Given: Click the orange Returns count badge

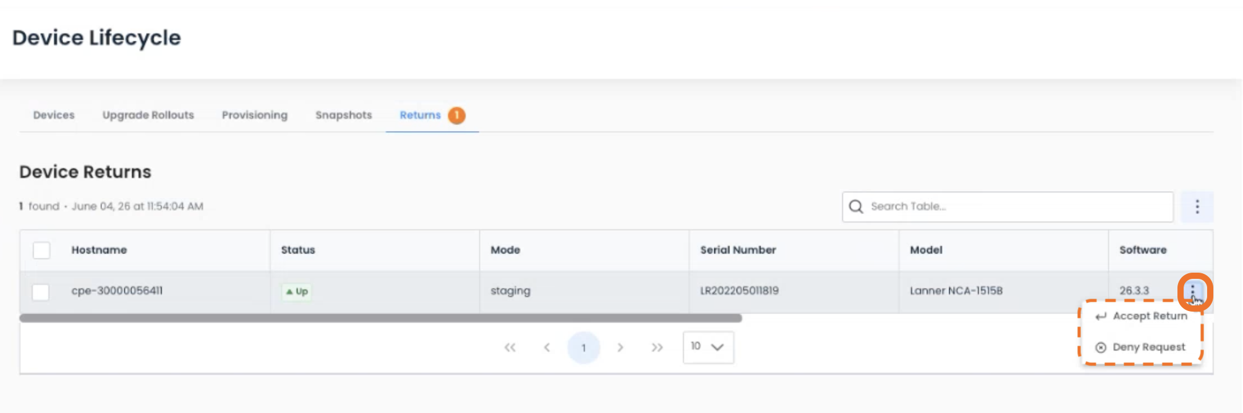Looking at the screenshot, I should [x=457, y=116].
